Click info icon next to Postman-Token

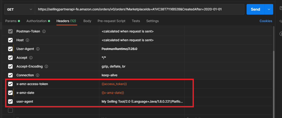(44, 31)
